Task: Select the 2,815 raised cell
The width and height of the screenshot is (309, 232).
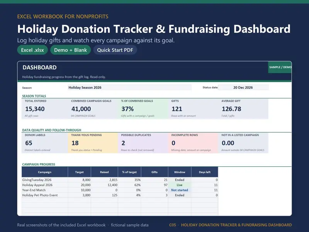Action: tap(104, 180)
